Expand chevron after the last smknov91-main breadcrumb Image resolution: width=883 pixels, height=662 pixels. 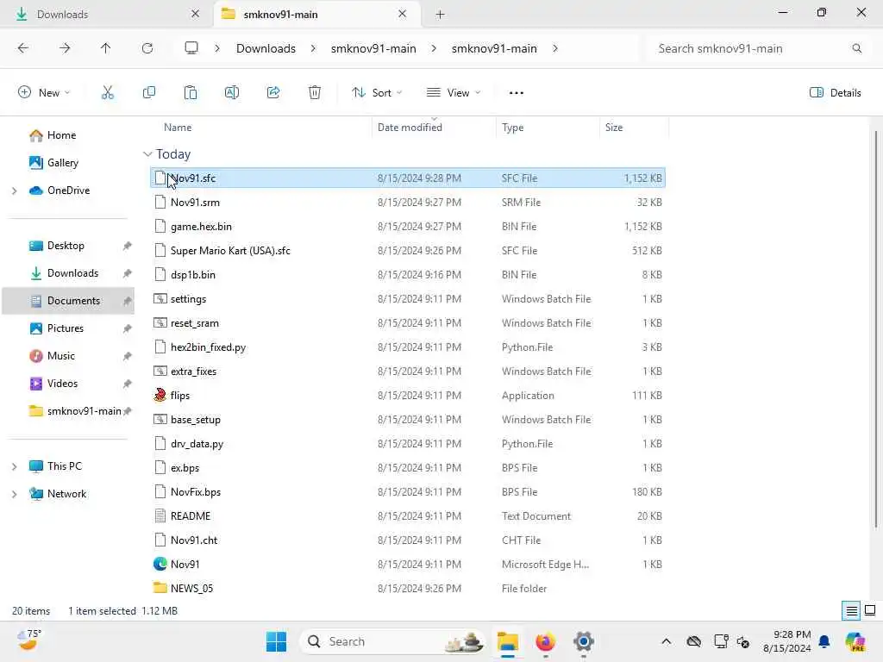pyautogui.click(x=555, y=48)
